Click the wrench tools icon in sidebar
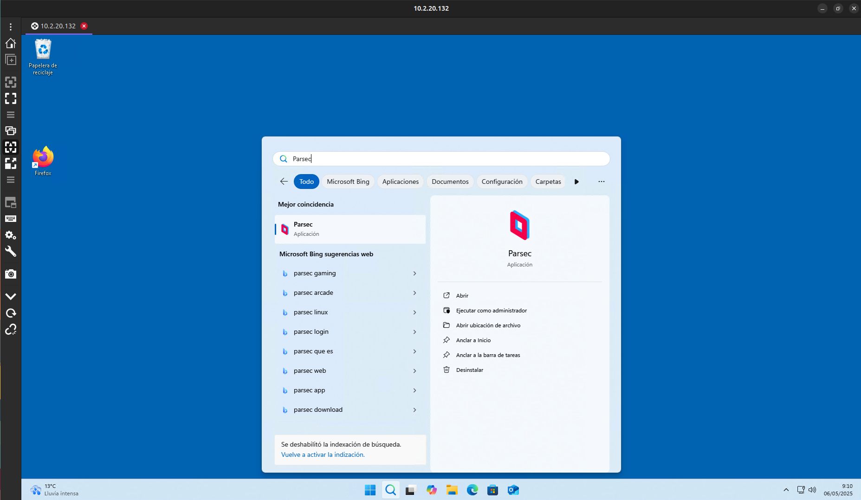 point(11,252)
